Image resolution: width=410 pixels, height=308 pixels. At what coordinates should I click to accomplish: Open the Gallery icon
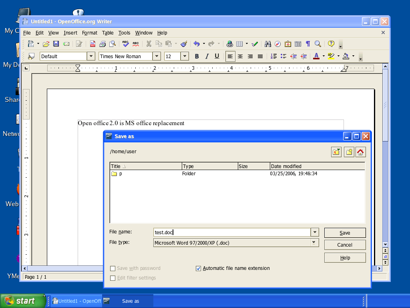pyautogui.click(x=288, y=44)
